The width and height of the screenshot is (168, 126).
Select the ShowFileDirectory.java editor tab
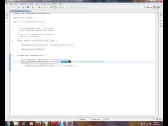coord(20,11)
